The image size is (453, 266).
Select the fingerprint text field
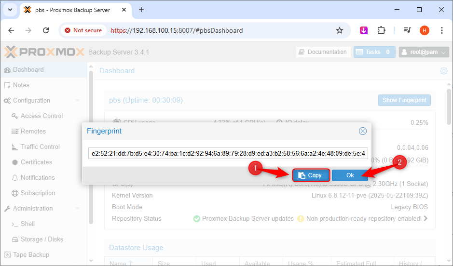point(228,153)
